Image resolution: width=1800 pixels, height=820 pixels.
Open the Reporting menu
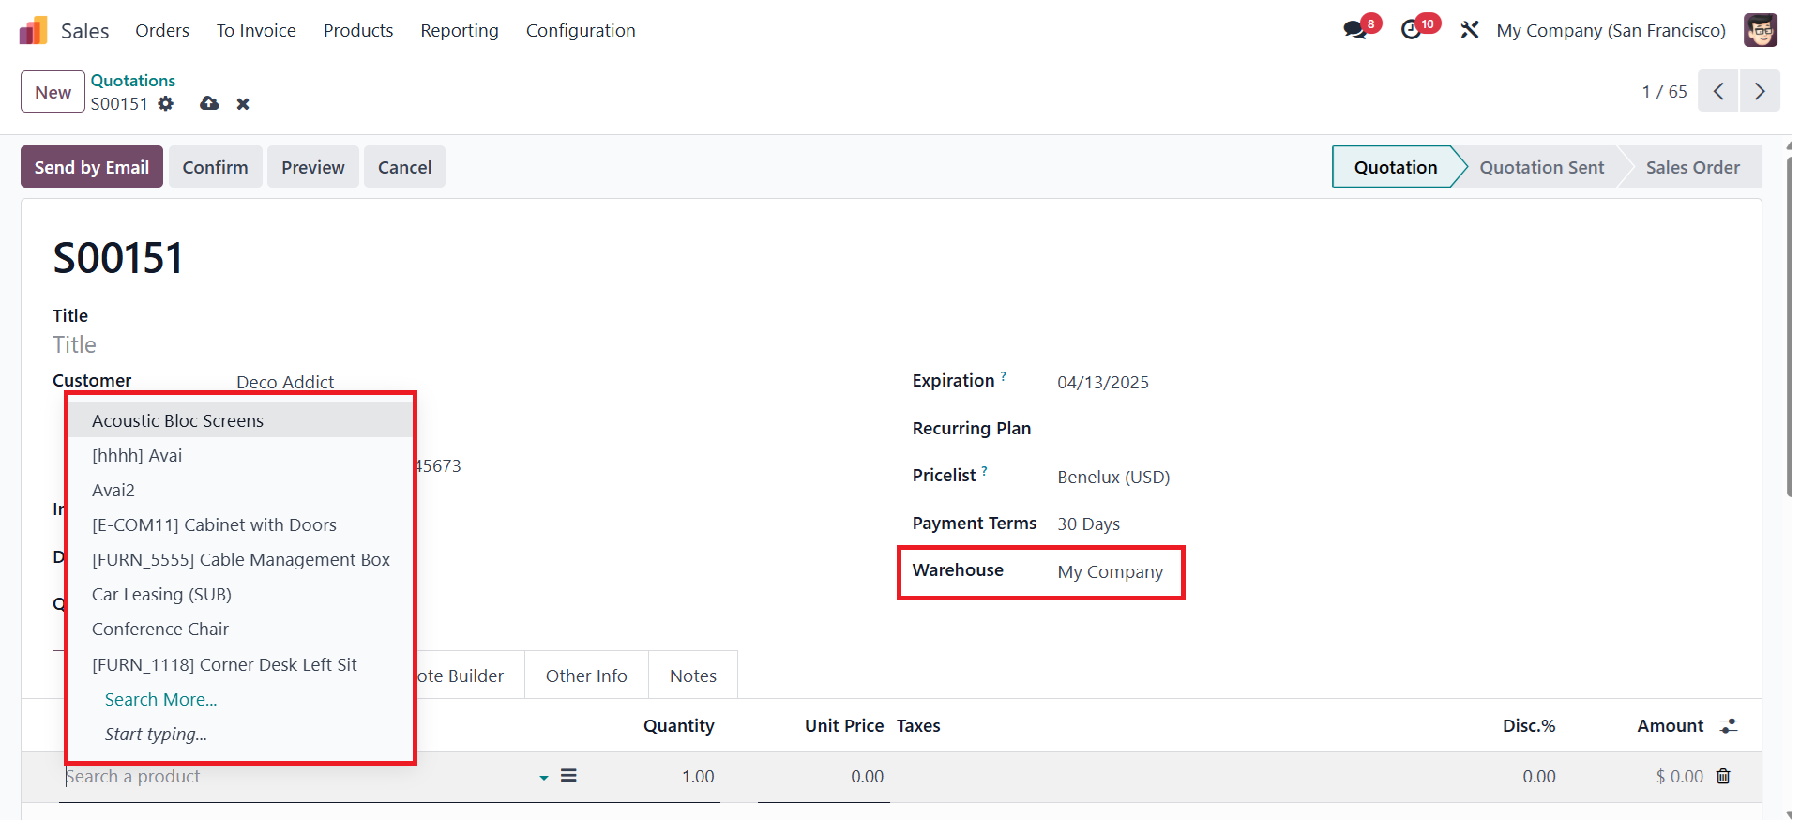(459, 31)
